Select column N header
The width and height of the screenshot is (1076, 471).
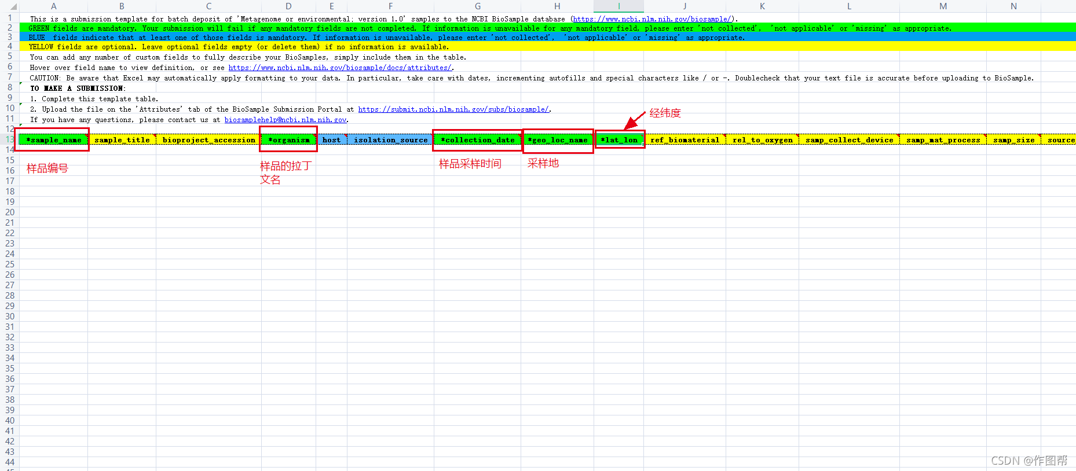(1013, 6)
